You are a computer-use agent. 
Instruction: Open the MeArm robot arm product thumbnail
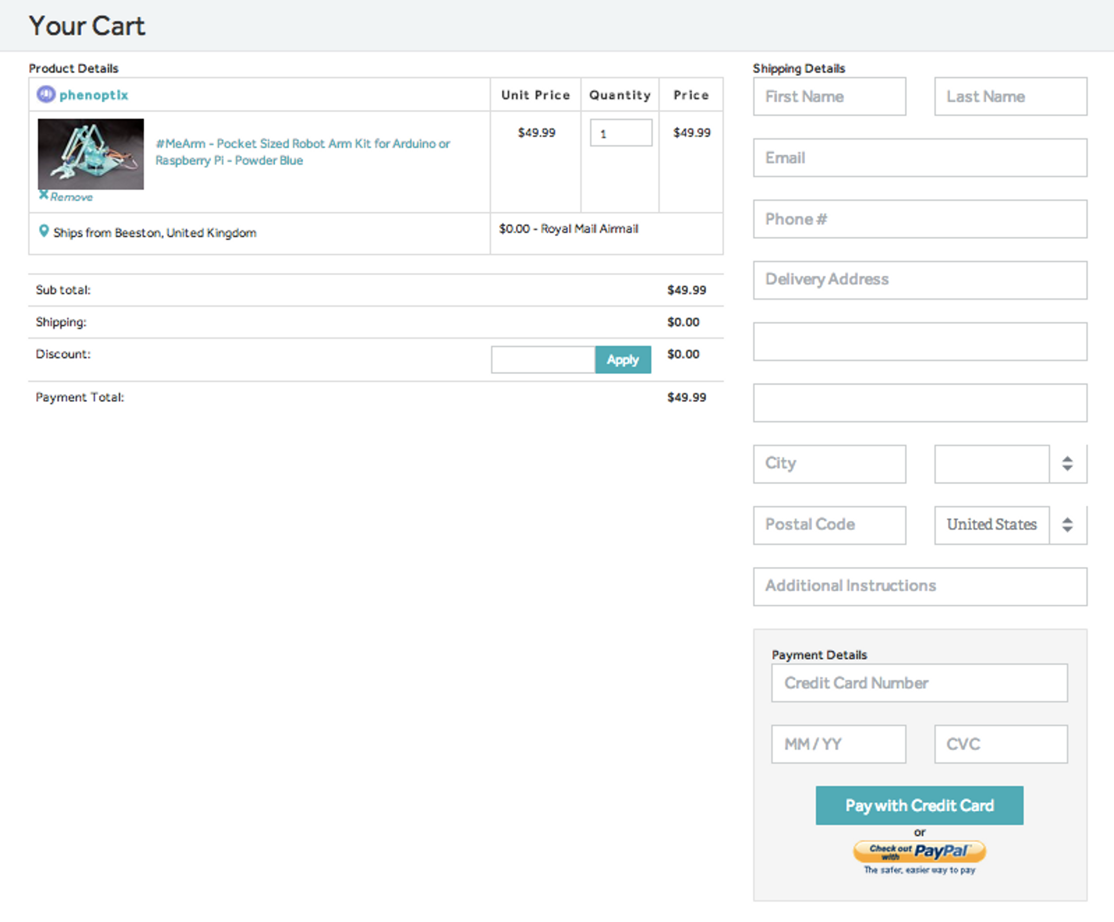pos(90,154)
